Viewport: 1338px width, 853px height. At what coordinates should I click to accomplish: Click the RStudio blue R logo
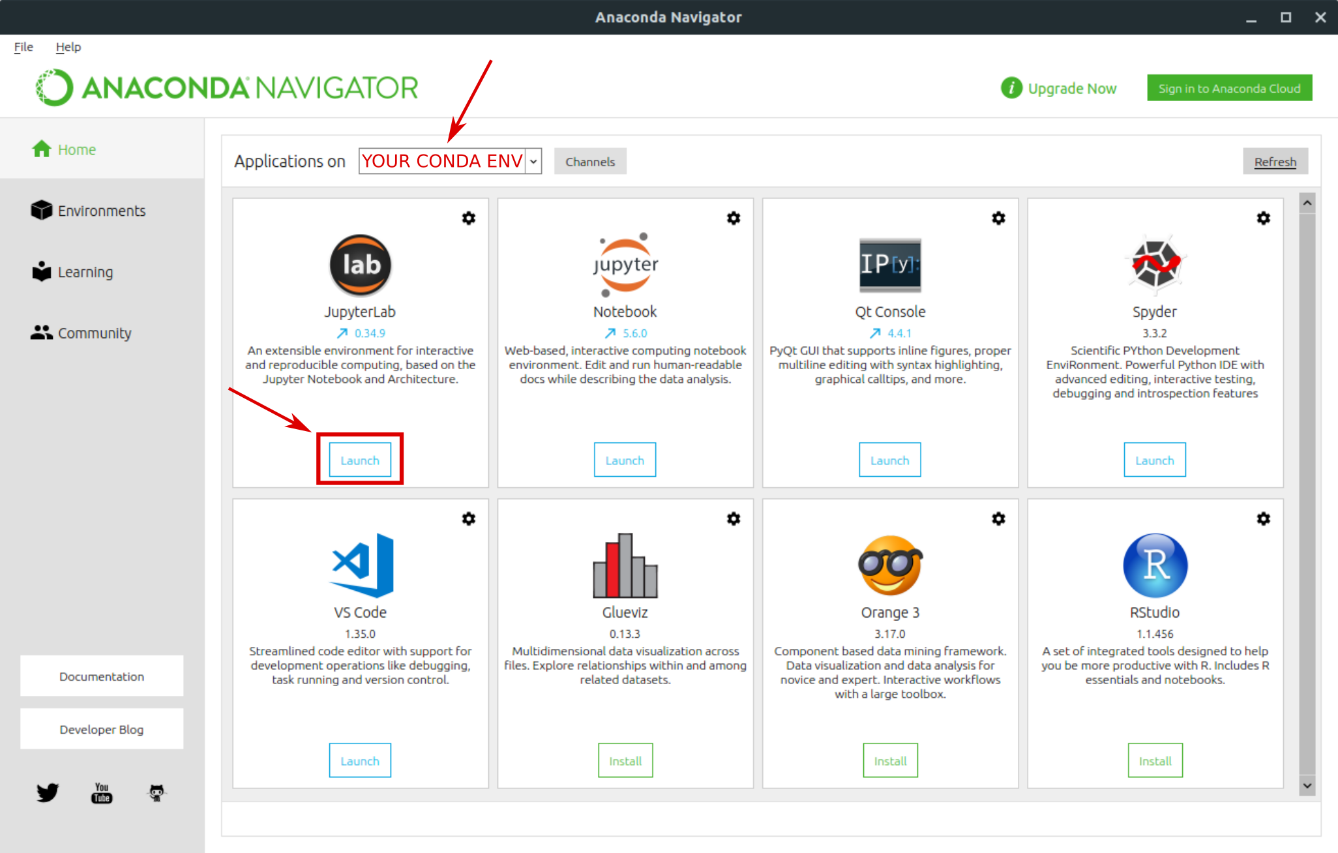(1155, 565)
